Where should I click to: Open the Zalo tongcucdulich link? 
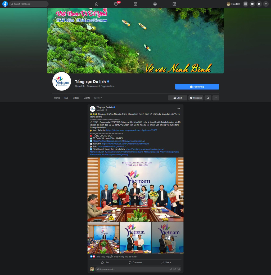(112, 146)
